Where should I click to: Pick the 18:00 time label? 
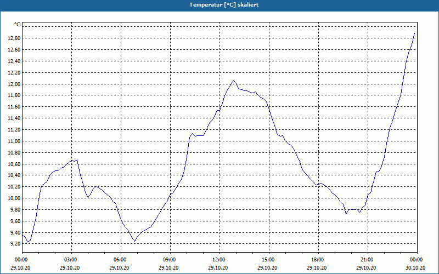point(318,260)
